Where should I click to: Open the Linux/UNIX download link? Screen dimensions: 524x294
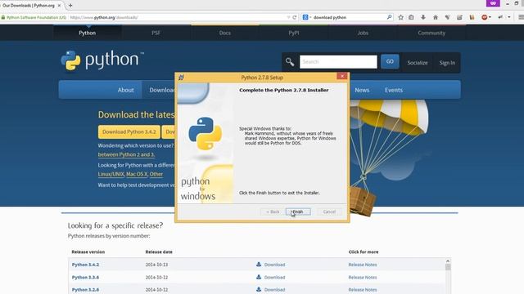click(111, 174)
